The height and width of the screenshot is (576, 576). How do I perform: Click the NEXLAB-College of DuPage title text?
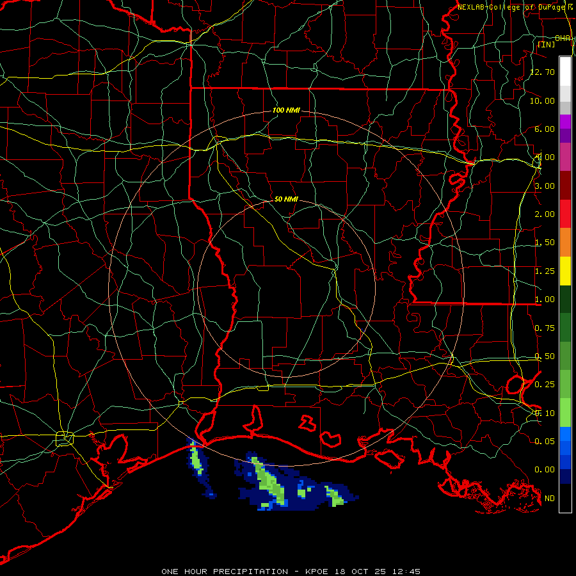tap(512, 7)
